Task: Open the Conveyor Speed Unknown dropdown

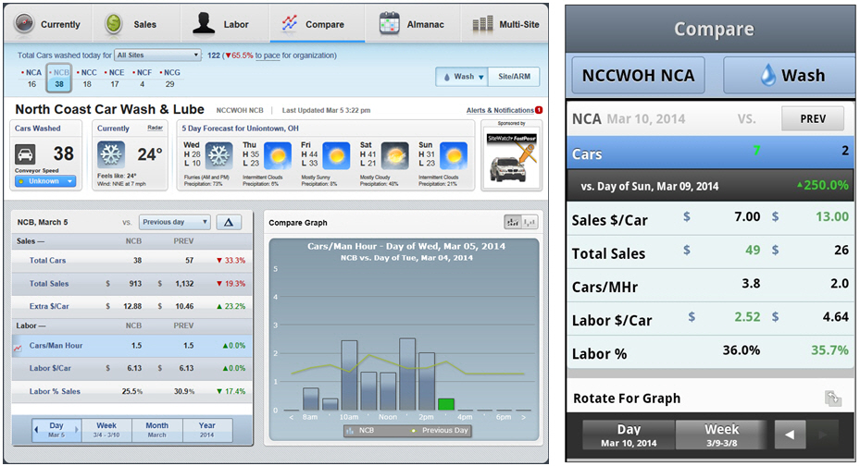Action: coord(45,181)
